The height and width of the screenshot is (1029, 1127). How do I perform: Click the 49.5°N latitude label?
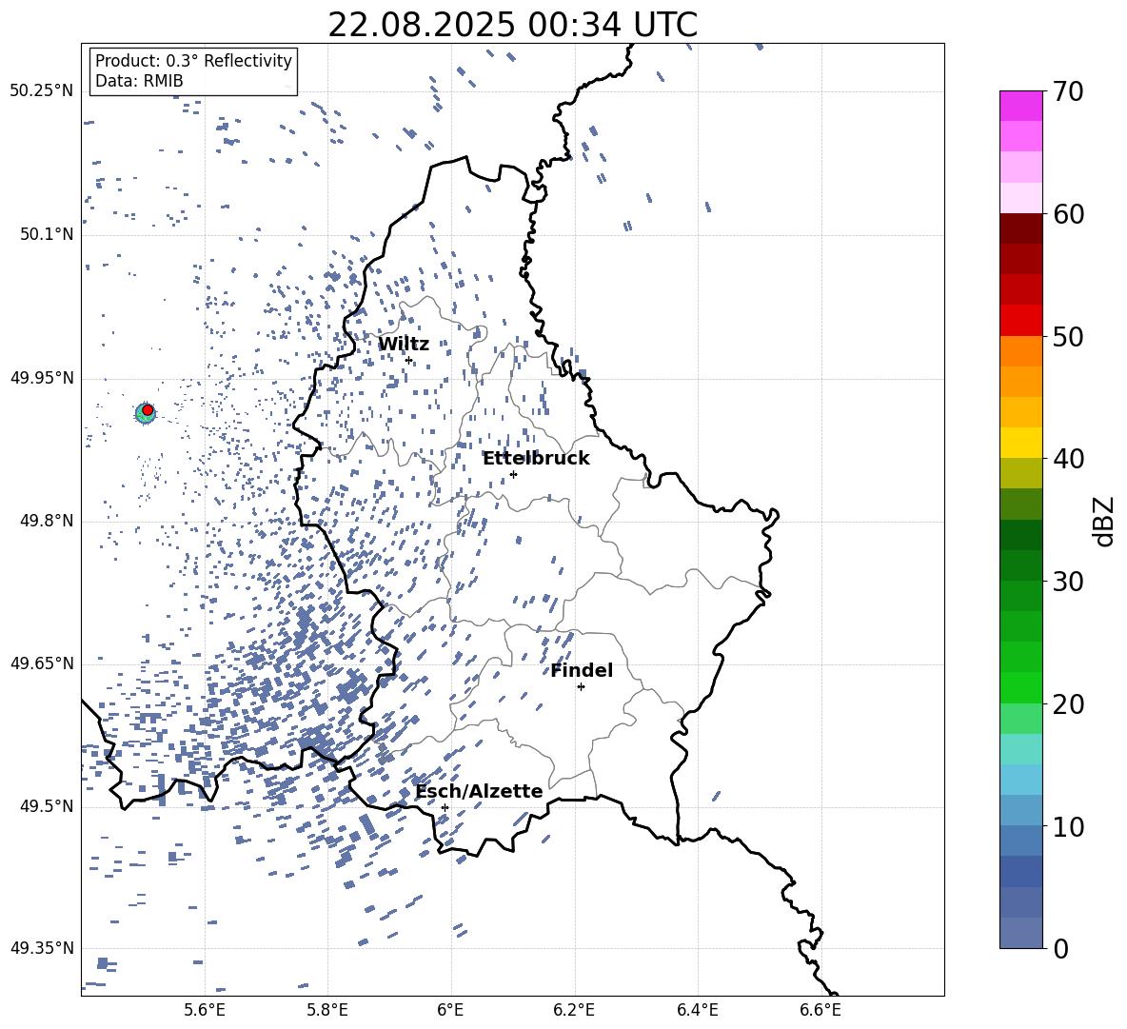[47, 806]
